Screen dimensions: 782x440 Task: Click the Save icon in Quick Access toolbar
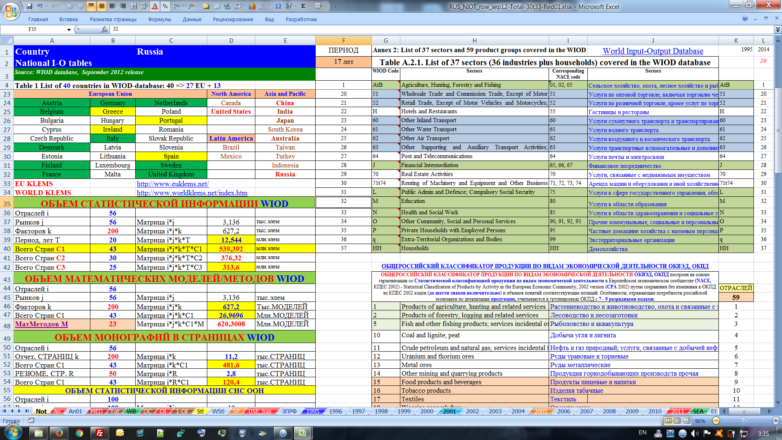click(x=29, y=6)
